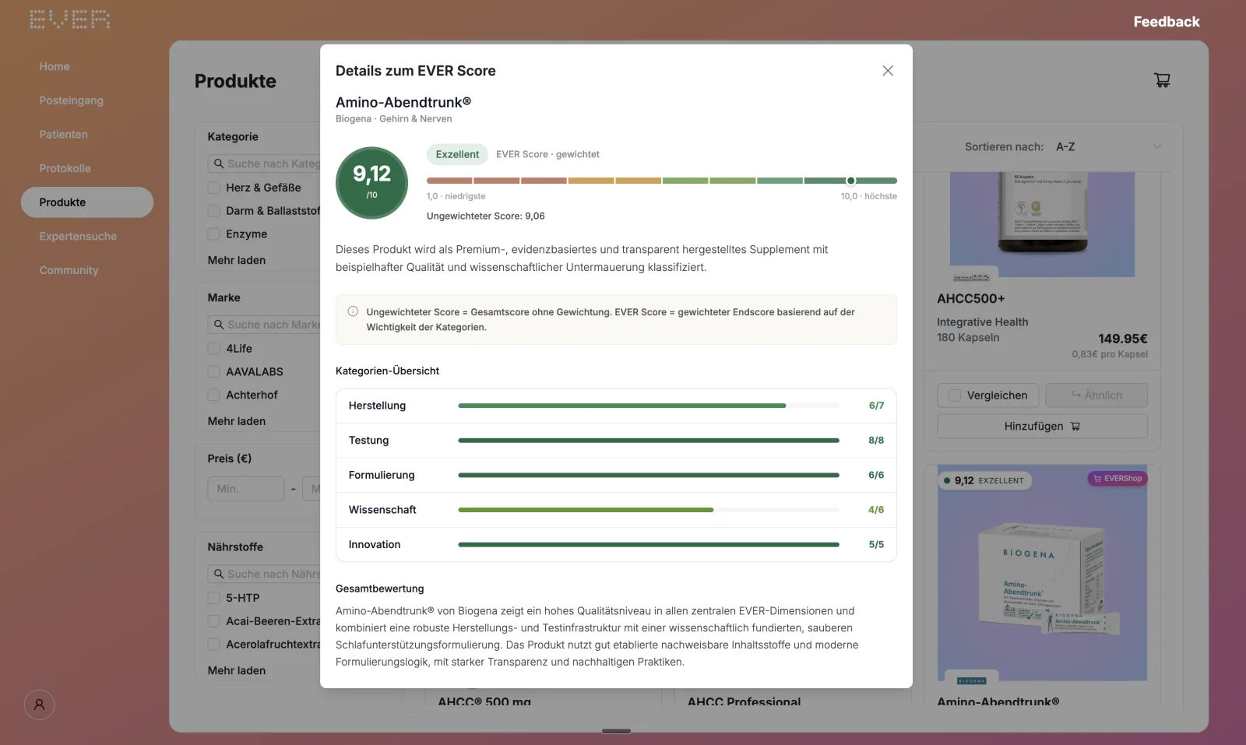Screen dimensions: 1246x745
Task: Click the Feedback link
Action: point(1166,22)
